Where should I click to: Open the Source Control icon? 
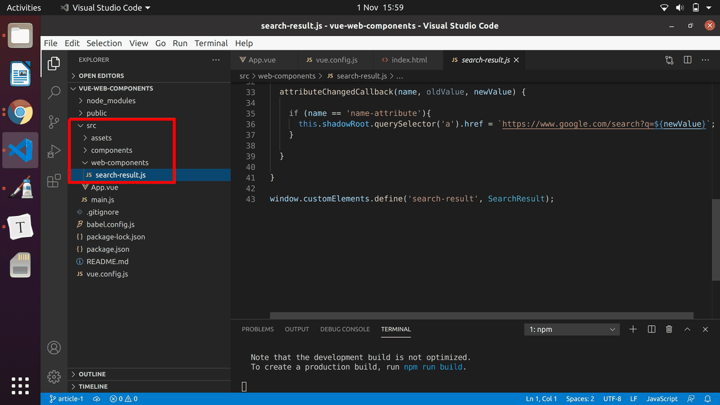click(x=54, y=122)
